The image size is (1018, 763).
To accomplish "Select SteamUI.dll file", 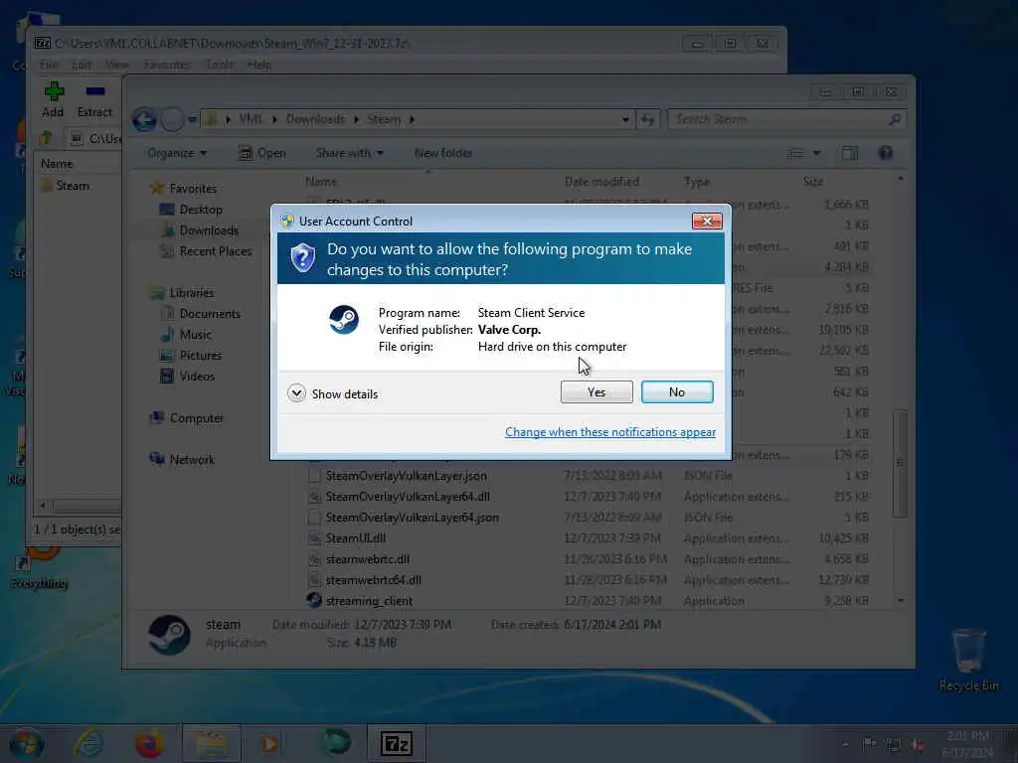I will coord(355,537).
